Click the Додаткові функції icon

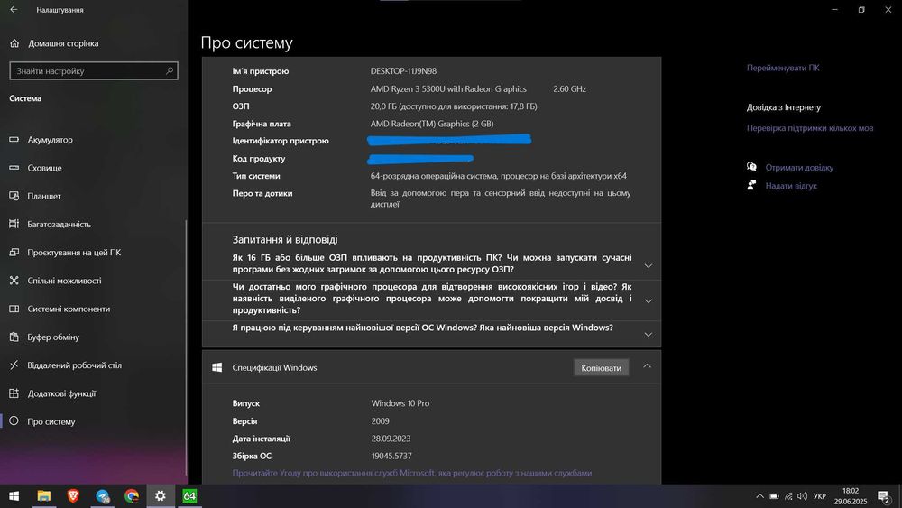click(x=14, y=393)
